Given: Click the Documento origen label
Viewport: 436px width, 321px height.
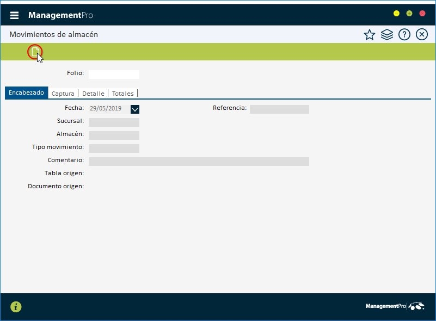Looking at the screenshot, I should click(x=56, y=186).
